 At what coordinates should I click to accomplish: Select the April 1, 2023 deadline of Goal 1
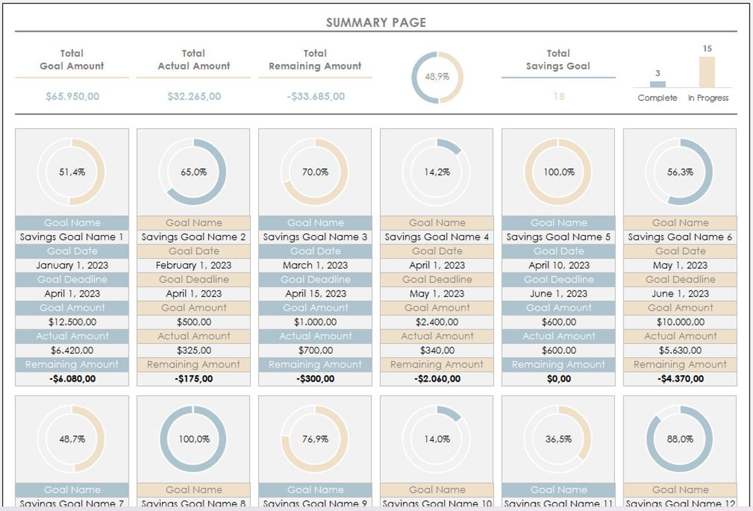pos(72,294)
